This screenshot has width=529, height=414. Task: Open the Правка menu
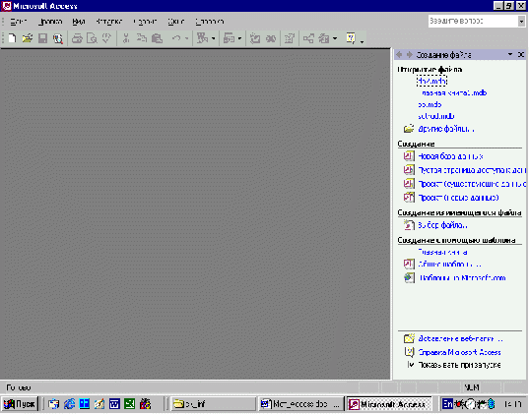[x=50, y=22]
